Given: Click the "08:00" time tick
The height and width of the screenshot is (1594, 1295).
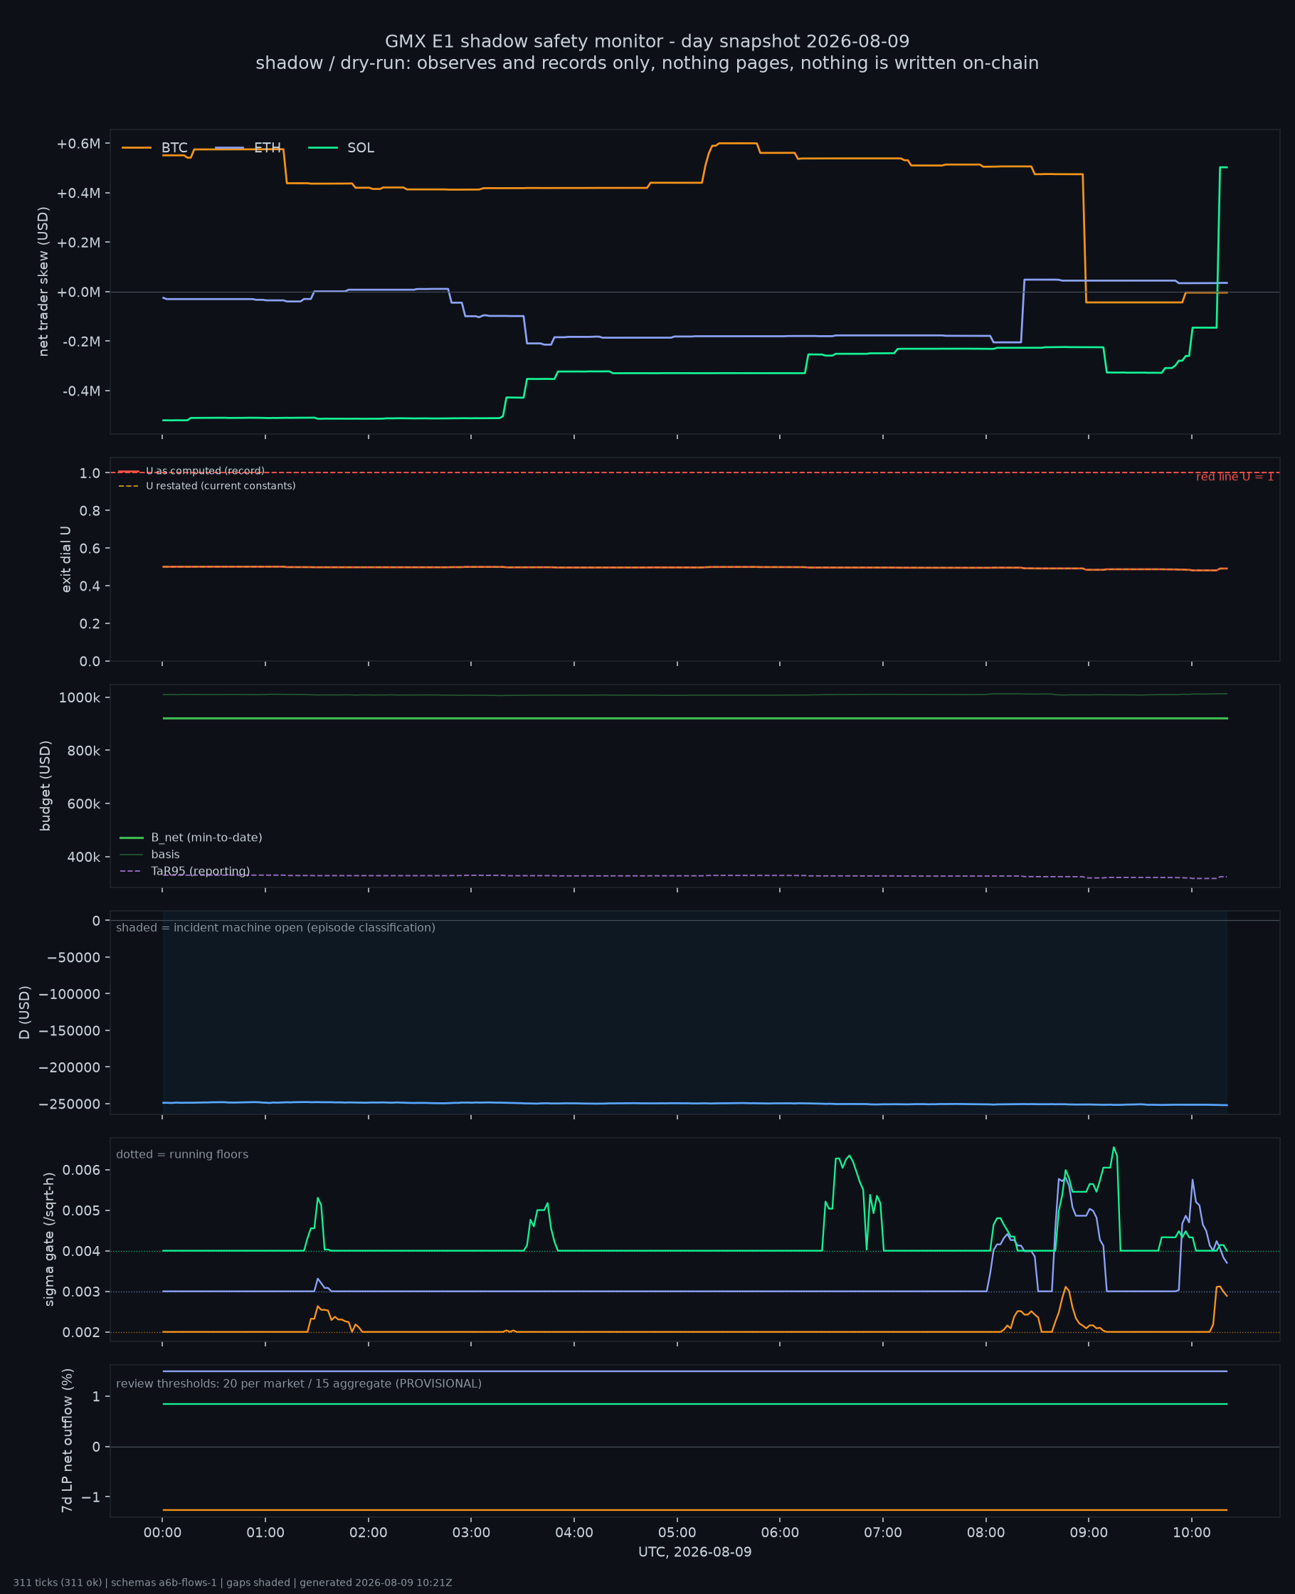Looking at the screenshot, I should [x=986, y=1533].
